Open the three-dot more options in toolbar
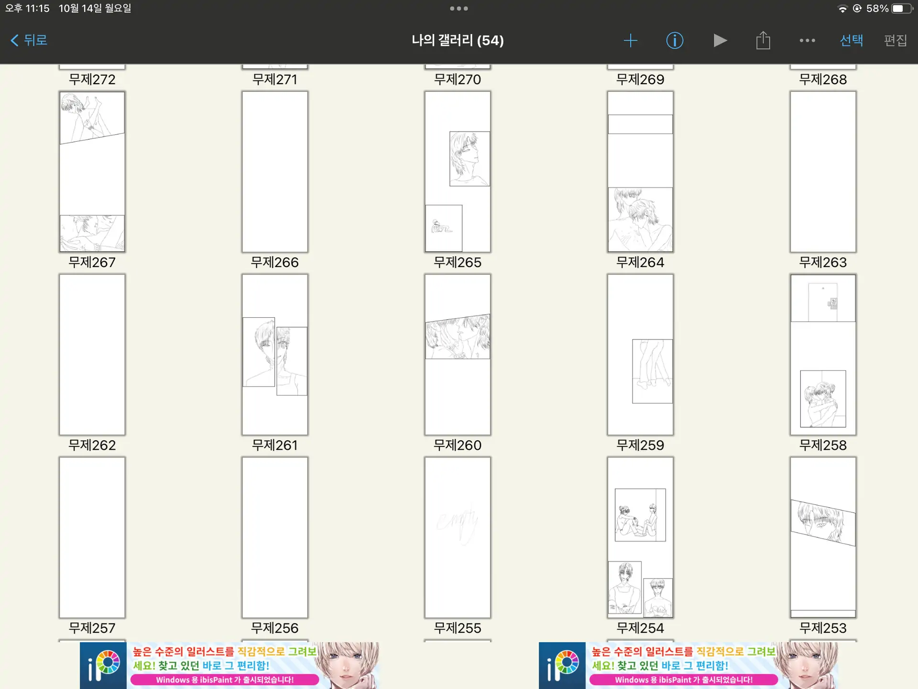The width and height of the screenshot is (918, 689). pos(807,40)
